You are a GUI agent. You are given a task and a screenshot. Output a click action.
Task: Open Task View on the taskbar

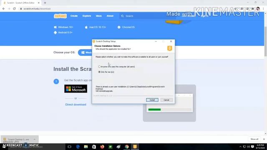[x=69, y=147]
